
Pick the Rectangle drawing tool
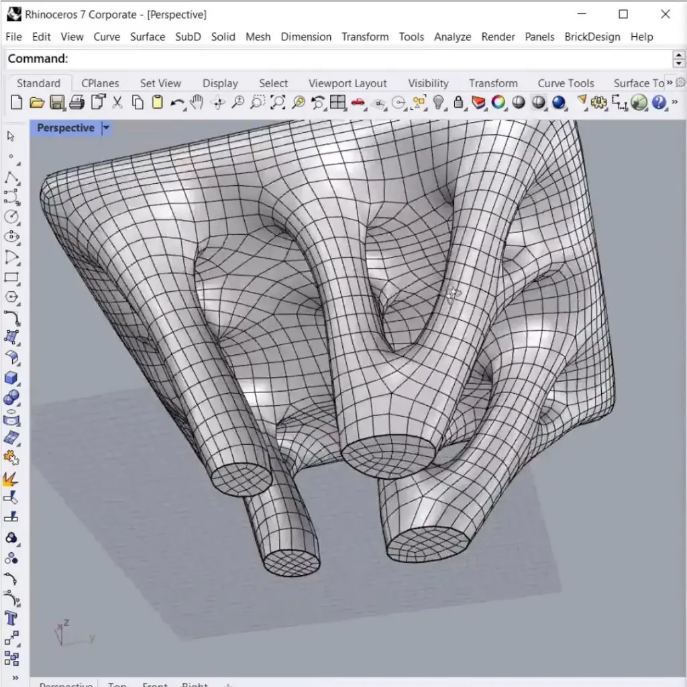click(x=11, y=277)
